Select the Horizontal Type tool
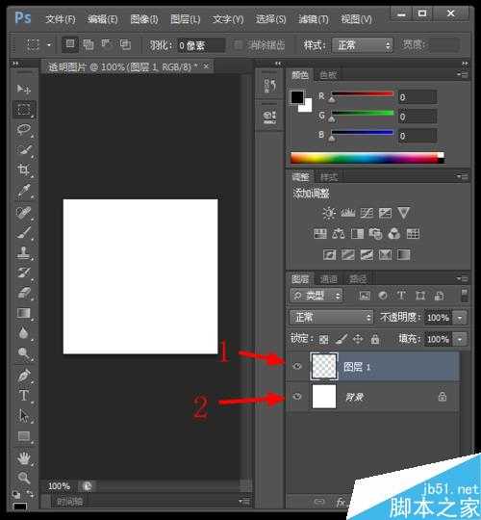Image resolution: width=481 pixels, height=520 pixels. 23,396
